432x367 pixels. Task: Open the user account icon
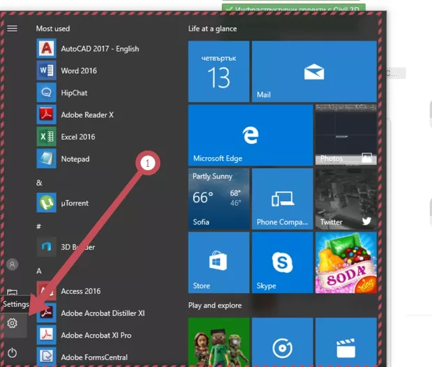12,264
